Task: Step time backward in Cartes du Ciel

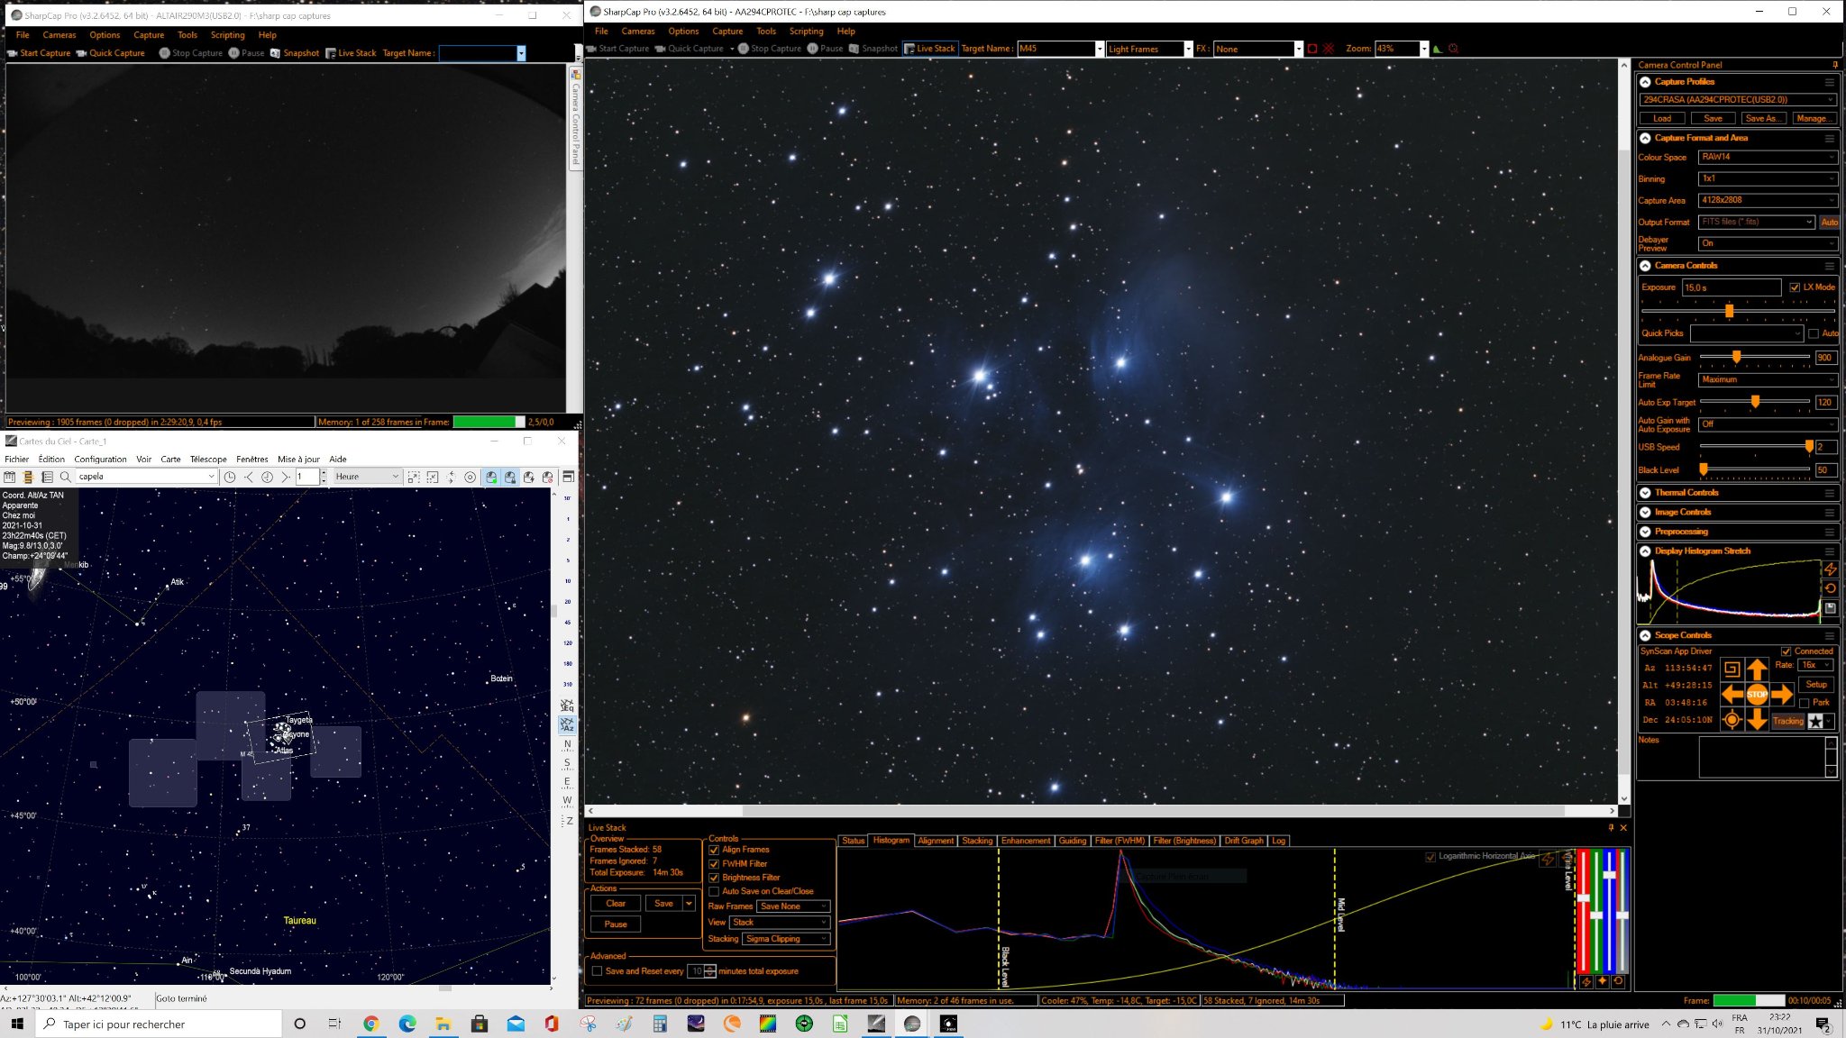Action: (249, 477)
